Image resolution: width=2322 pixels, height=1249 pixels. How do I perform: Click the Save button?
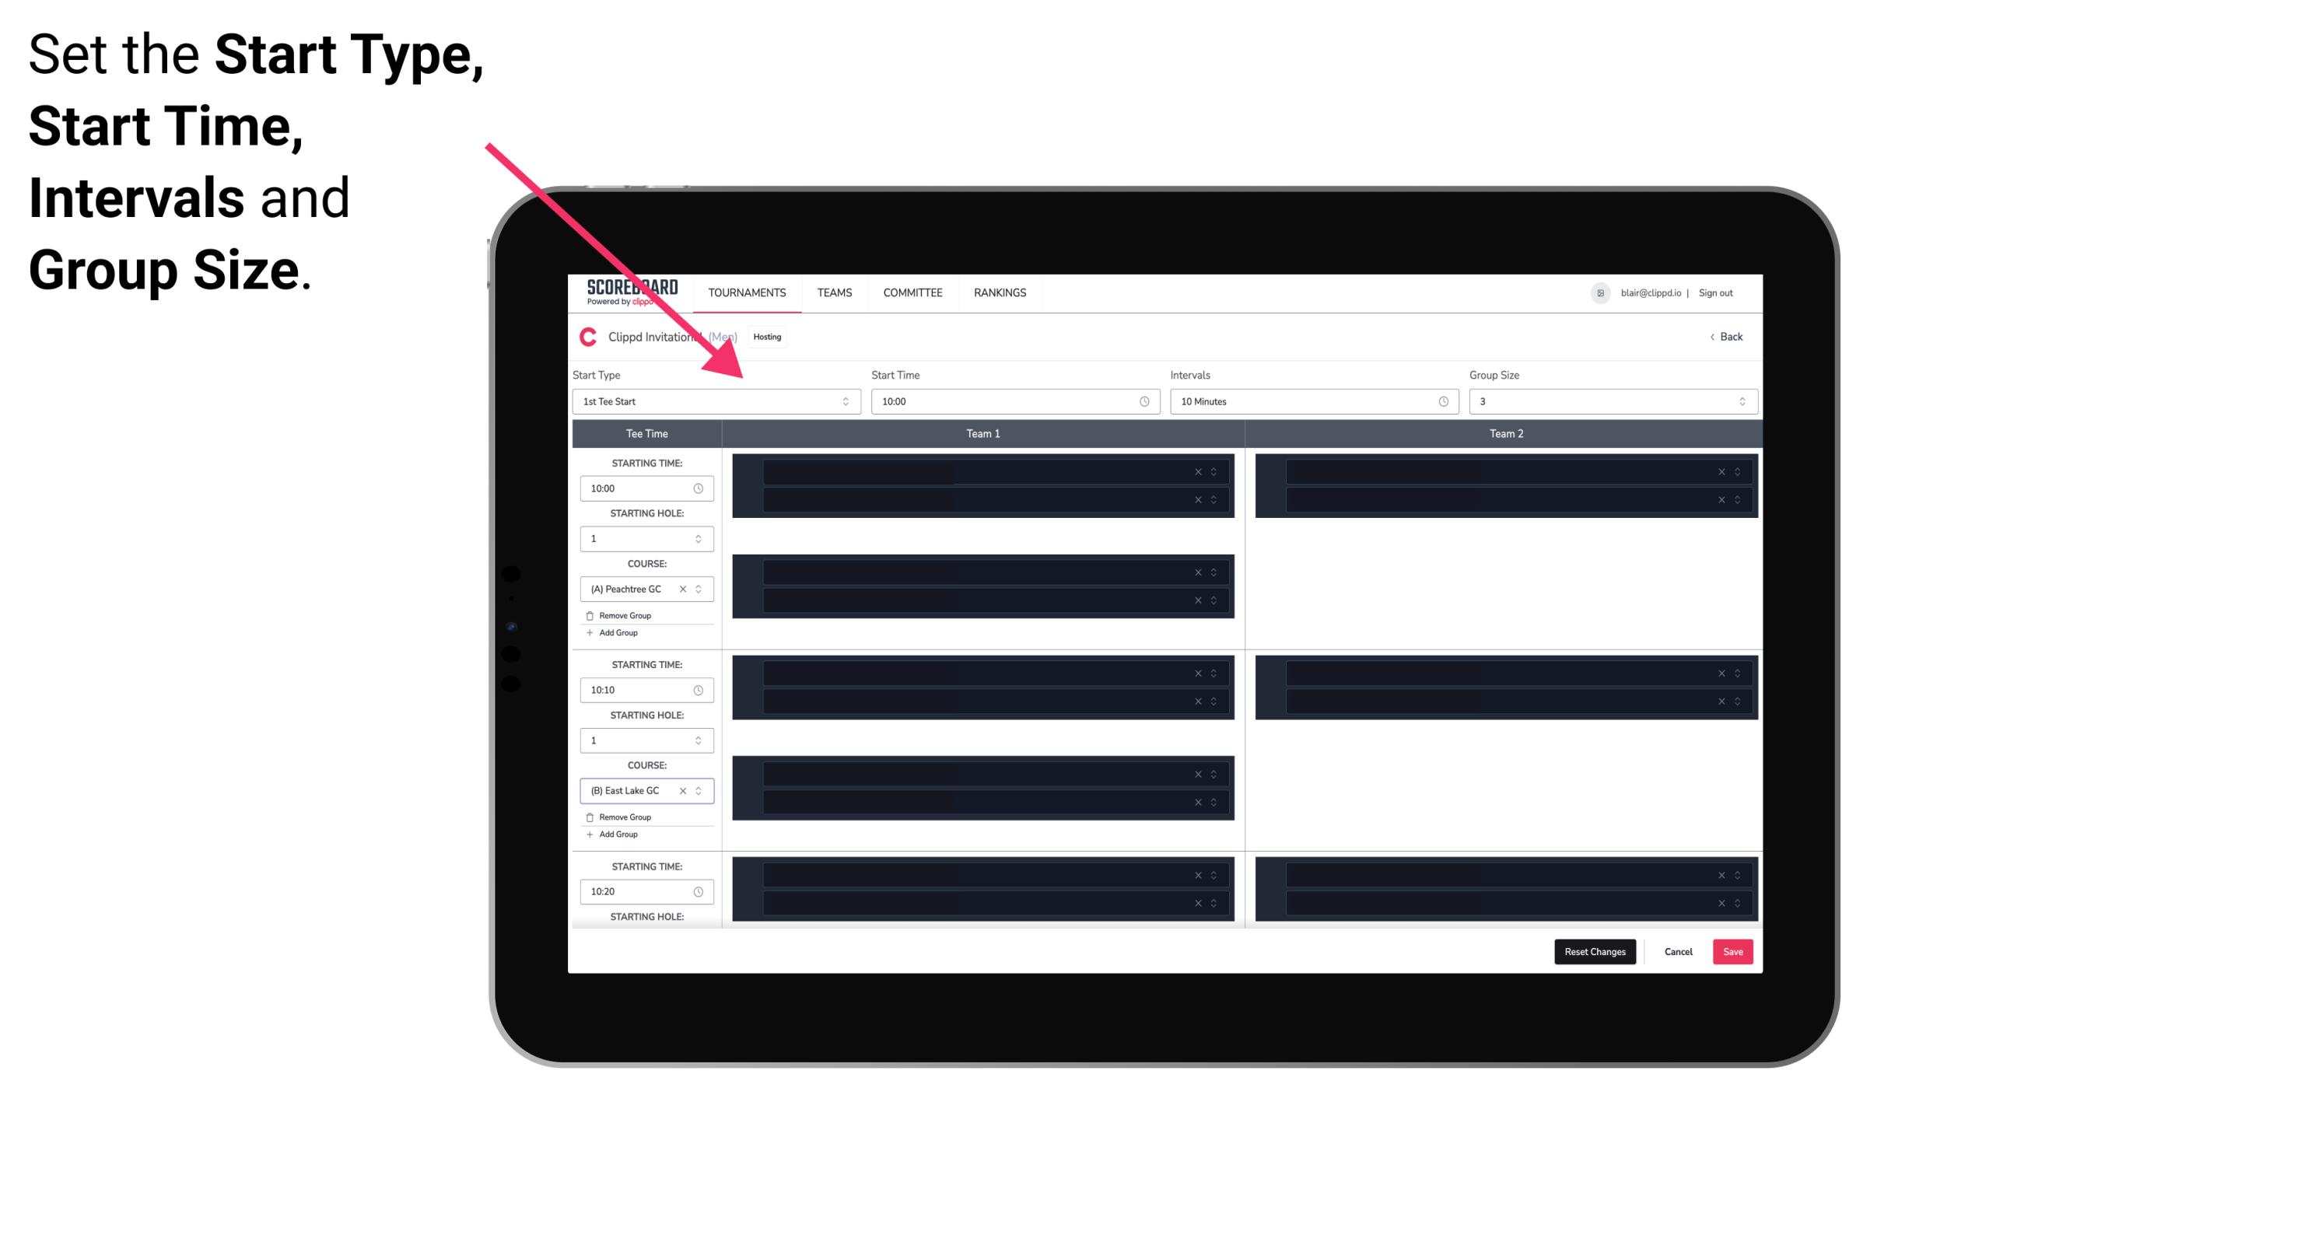(x=1733, y=950)
